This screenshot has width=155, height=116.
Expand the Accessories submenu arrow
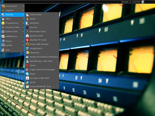23,6
